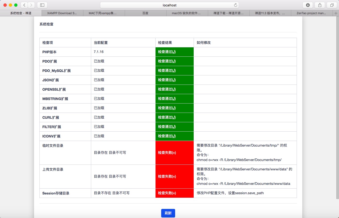Click the PDO扩展 row label
The width and height of the screenshot is (339, 218).
pos(50,61)
